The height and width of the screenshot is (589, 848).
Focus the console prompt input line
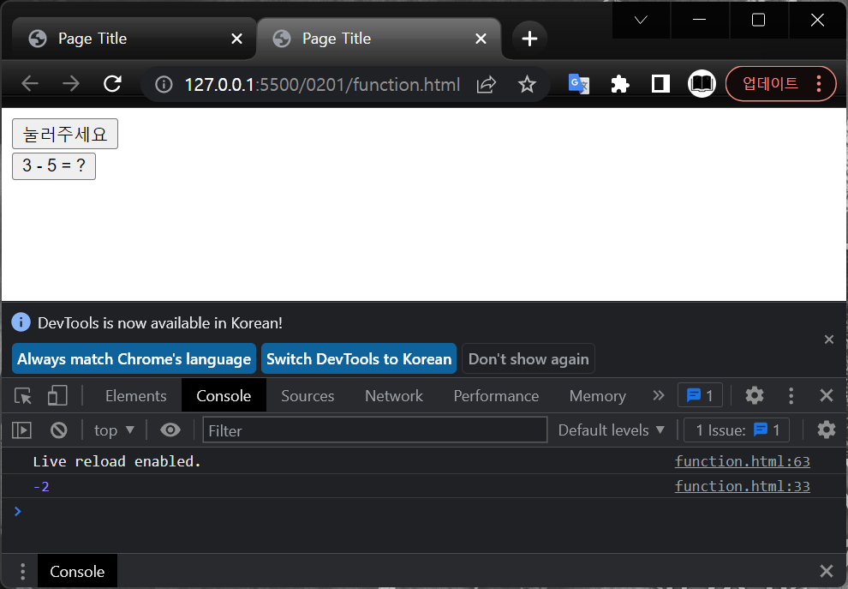point(425,511)
